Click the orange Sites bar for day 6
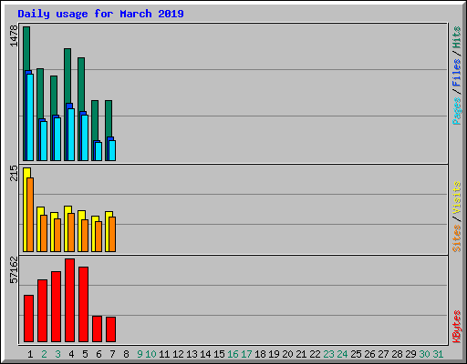The width and height of the screenshot is (467, 364). [x=99, y=237]
